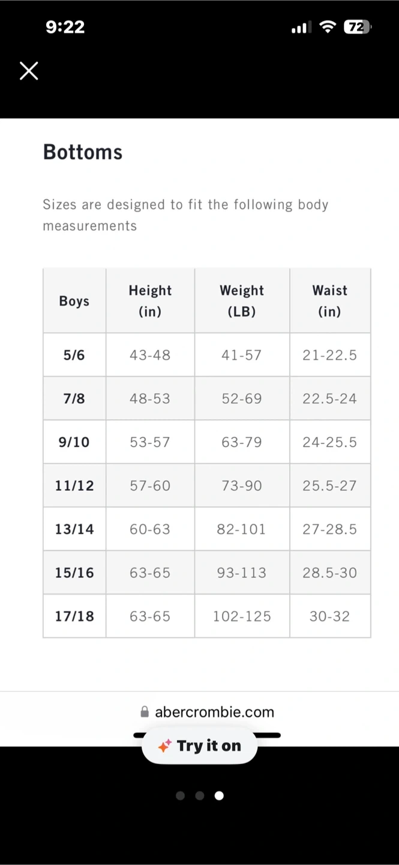Tap the battery indicator showing 72
399x865 pixels.
(357, 27)
